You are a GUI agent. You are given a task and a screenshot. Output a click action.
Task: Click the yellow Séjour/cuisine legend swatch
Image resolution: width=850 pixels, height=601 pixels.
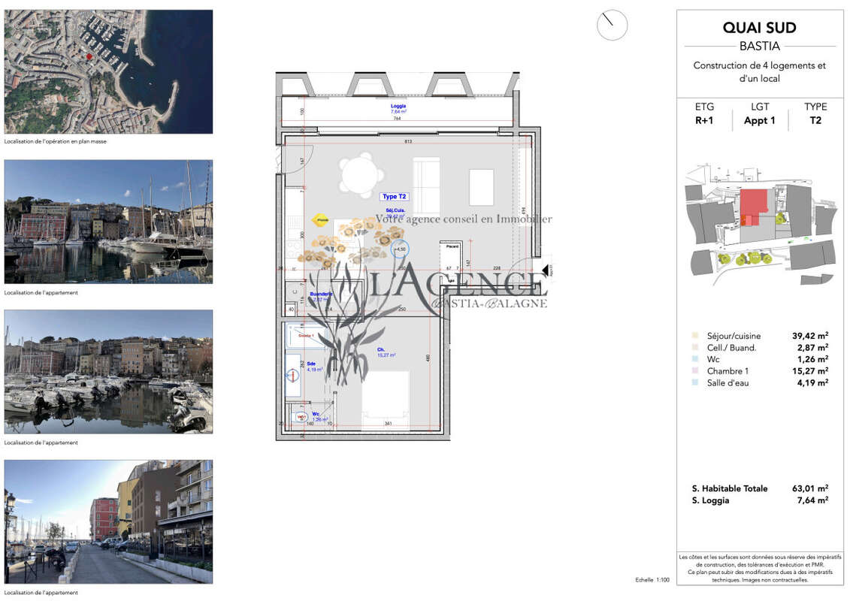694,336
